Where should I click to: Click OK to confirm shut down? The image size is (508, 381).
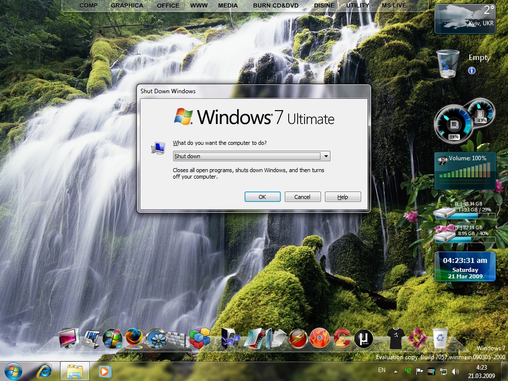[262, 196]
